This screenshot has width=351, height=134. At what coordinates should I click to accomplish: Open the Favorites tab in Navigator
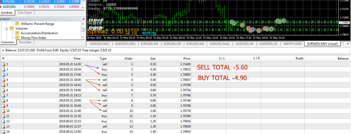[x=25, y=42]
